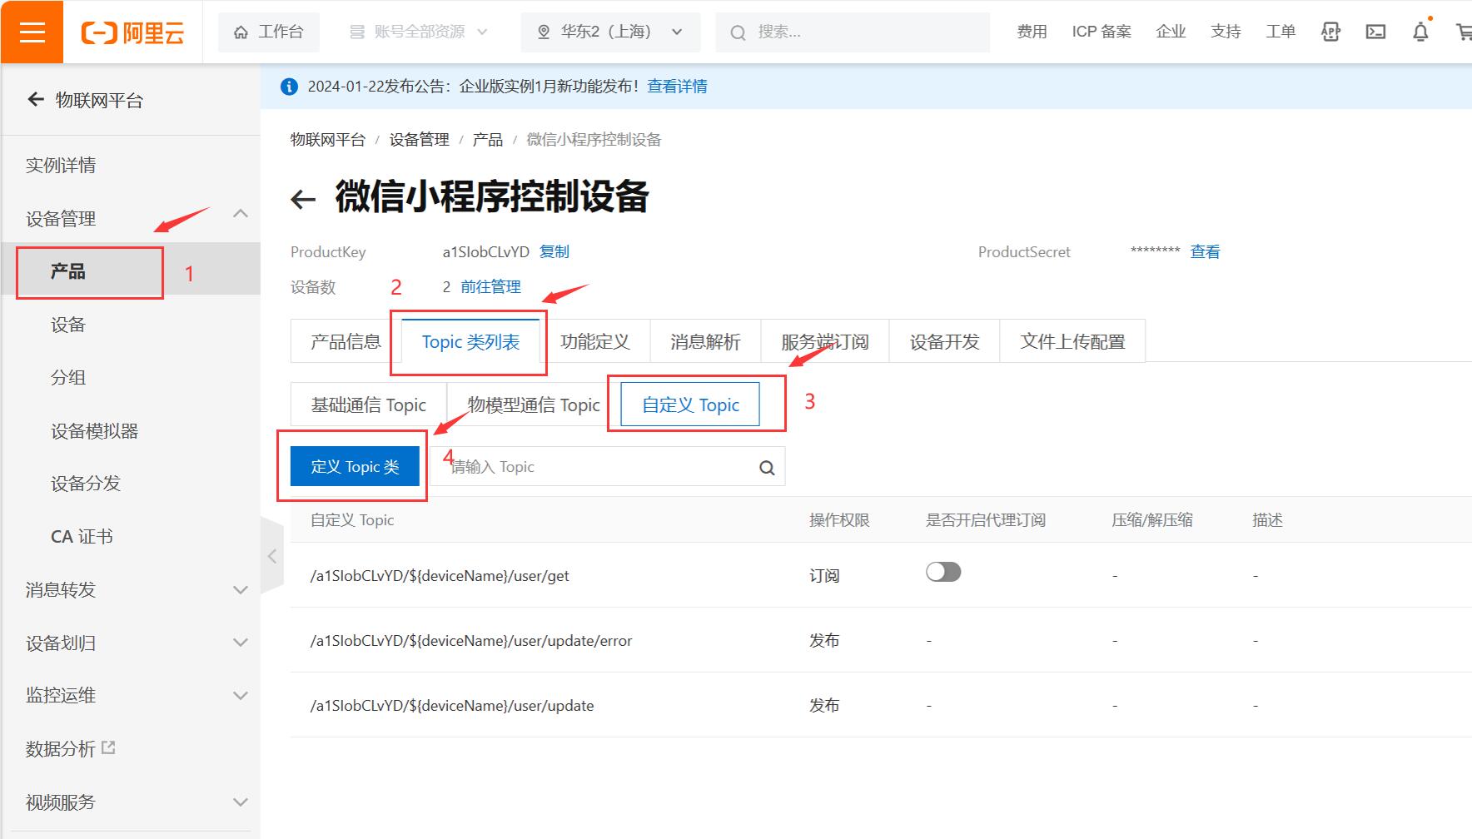Click the search magnifier in Topic input
Image resolution: width=1472 pixels, height=839 pixels.
tap(767, 468)
